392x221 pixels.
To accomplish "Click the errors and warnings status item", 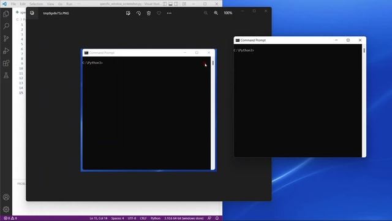I will click(10, 219).
